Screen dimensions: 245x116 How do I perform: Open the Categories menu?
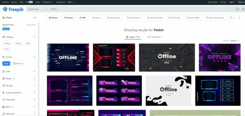(48, 2)
